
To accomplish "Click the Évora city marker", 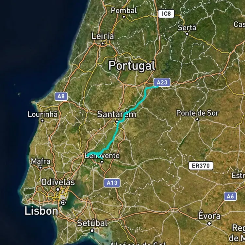I will click(x=209, y=223).
